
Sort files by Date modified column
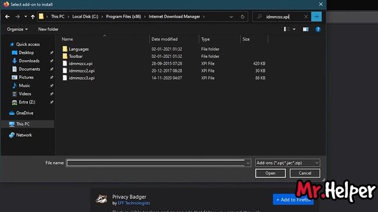pyautogui.click(x=164, y=39)
